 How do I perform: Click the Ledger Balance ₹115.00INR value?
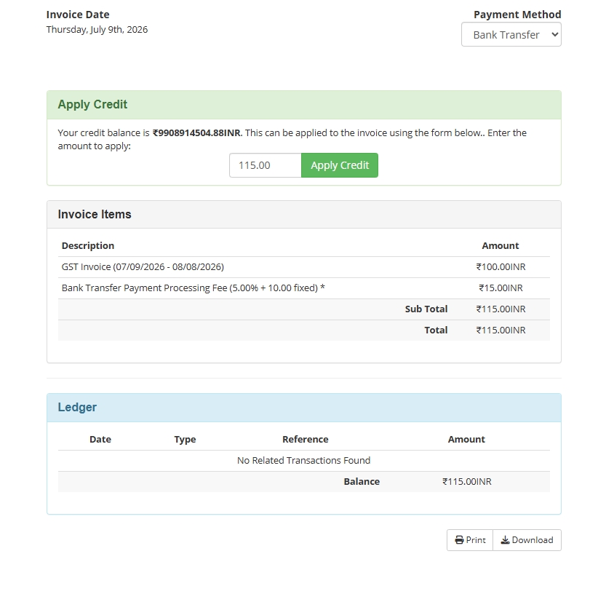pos(467,481)
